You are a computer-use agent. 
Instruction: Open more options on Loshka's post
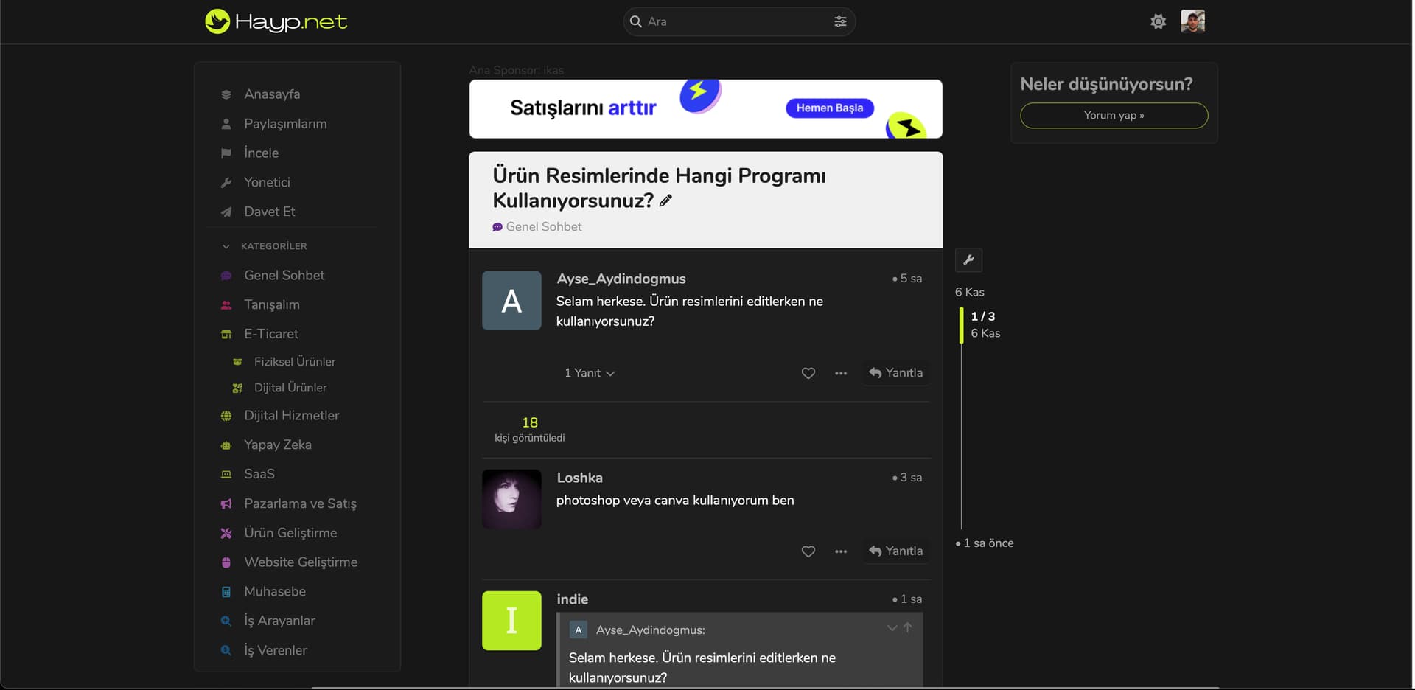coord(841,551)
